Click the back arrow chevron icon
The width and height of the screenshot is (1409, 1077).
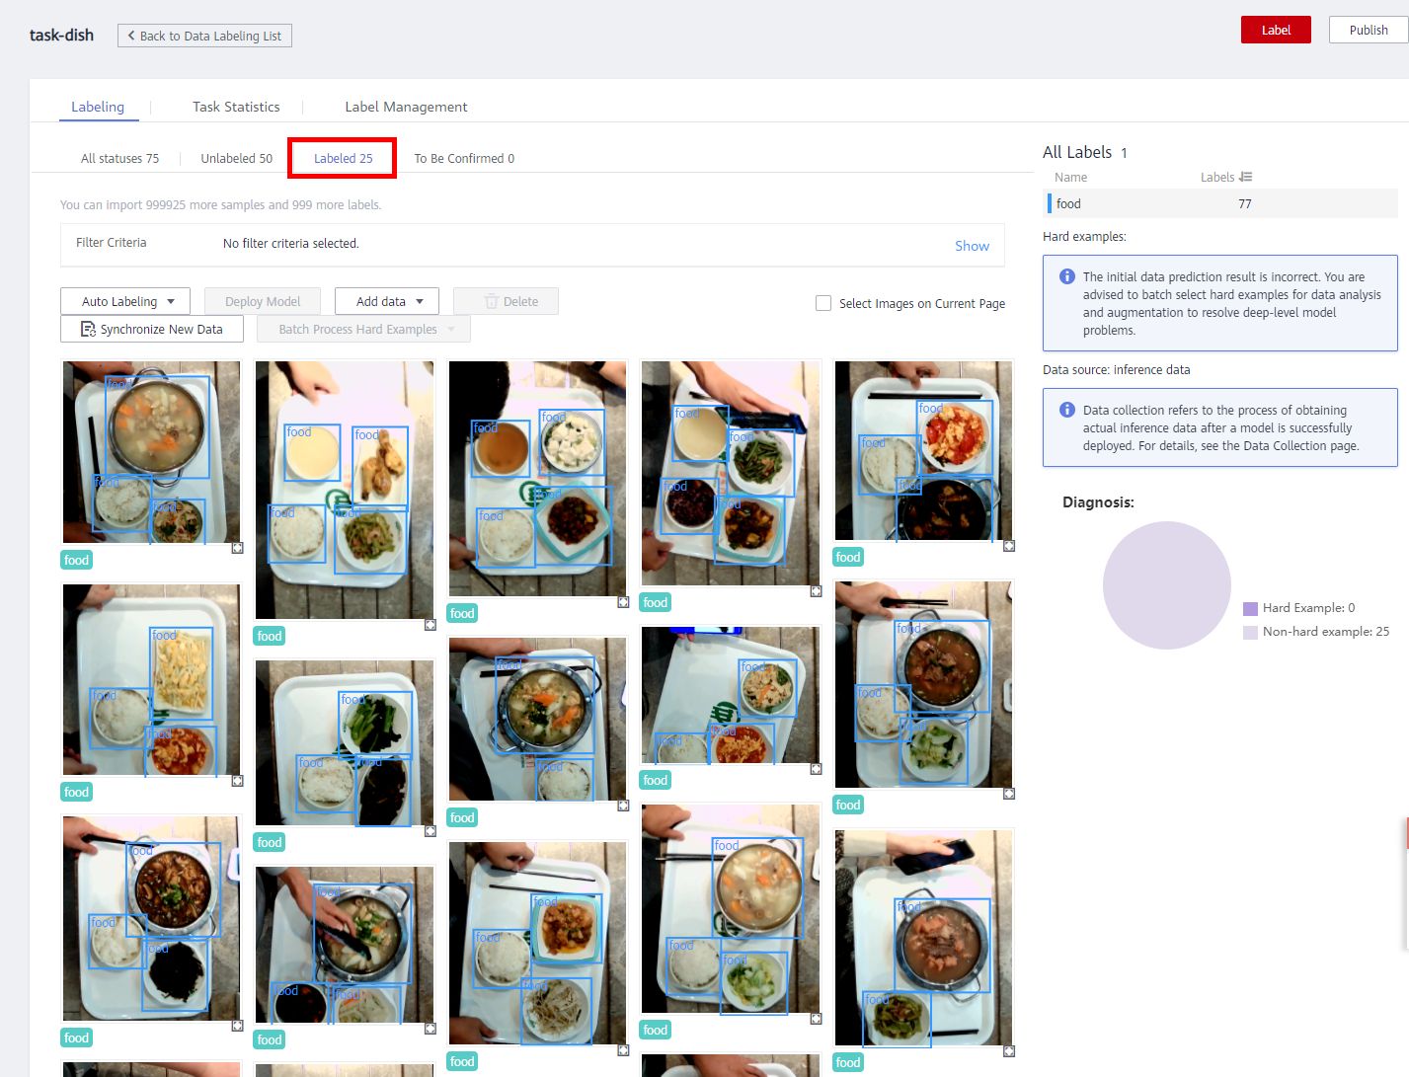pyautogui.click(x=131, y=36)
